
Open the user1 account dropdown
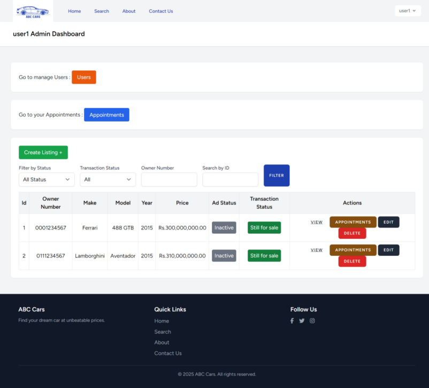408,10
